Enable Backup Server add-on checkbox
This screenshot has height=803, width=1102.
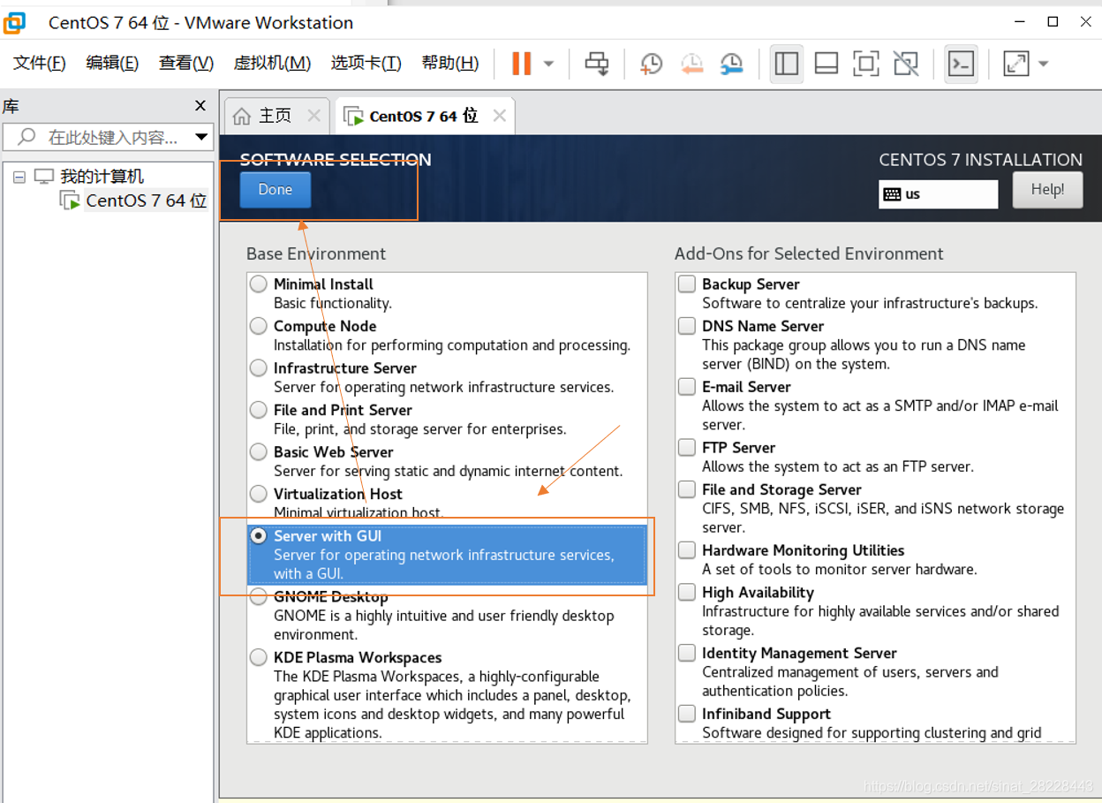pos(687,284)
